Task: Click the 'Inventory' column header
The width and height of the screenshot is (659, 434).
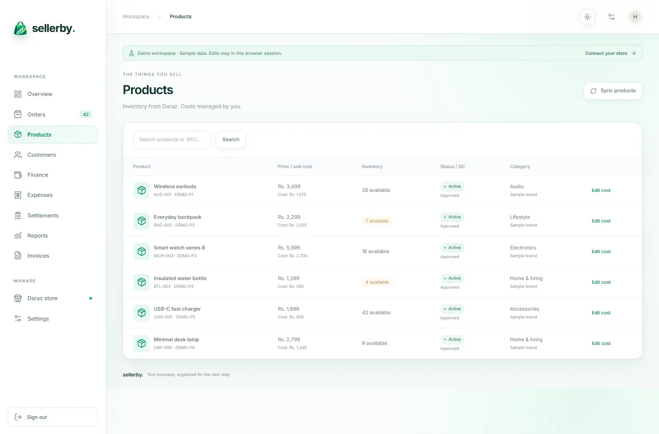Action: tap(372, 167)
